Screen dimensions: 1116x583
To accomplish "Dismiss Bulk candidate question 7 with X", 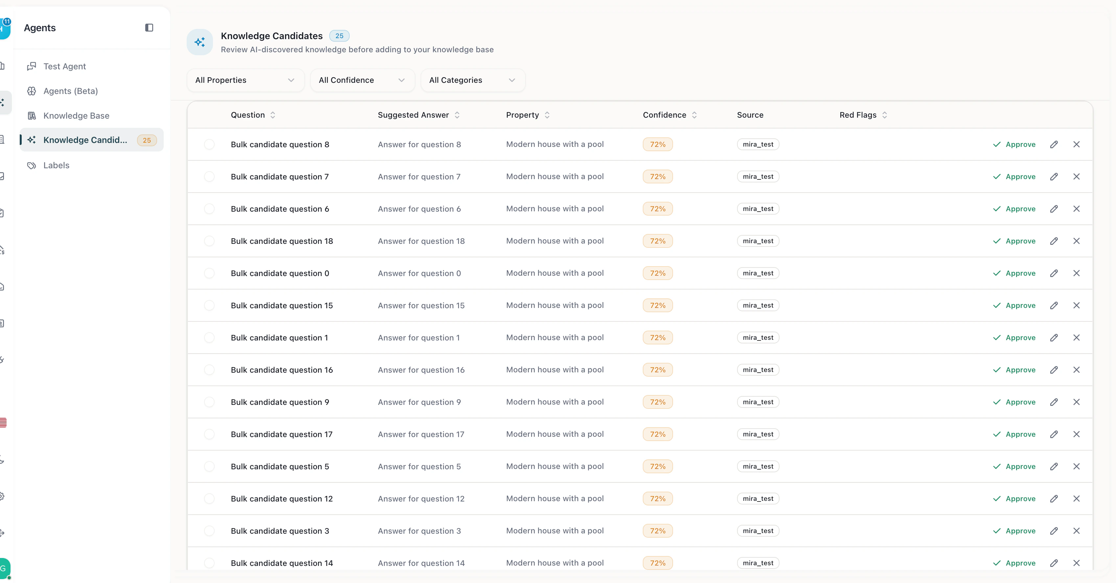I will 1077,177.
